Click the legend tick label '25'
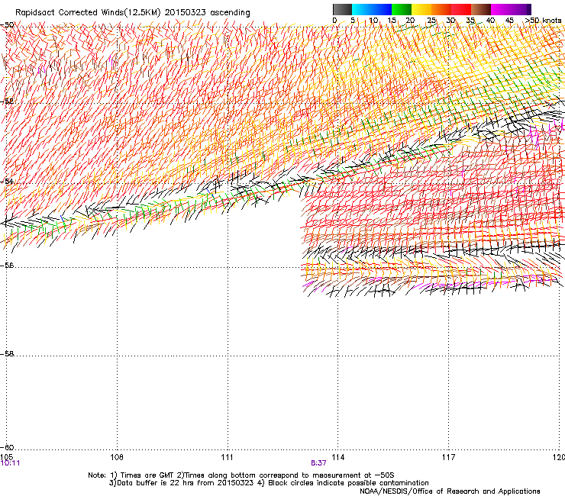 pyautogui.click(x=431, y=21)
